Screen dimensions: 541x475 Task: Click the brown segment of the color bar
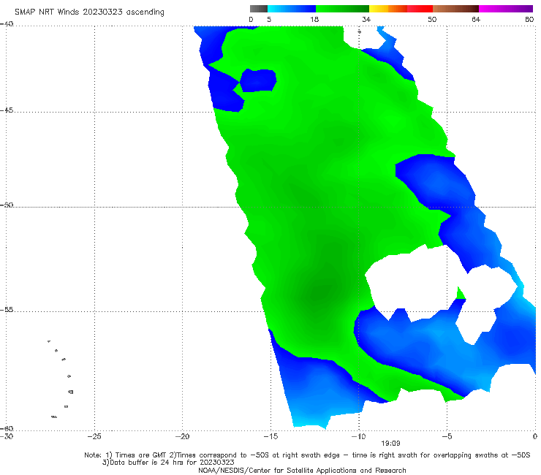pos(455,9)
